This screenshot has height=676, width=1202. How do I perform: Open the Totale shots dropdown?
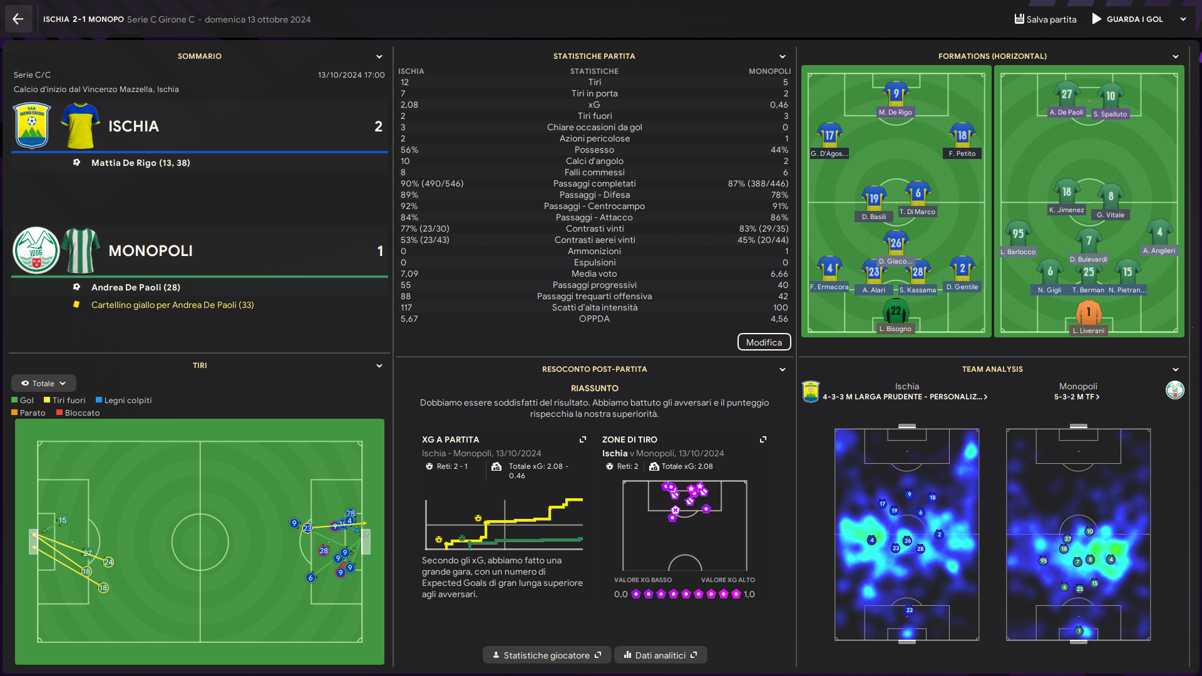[x=44, y=383]
